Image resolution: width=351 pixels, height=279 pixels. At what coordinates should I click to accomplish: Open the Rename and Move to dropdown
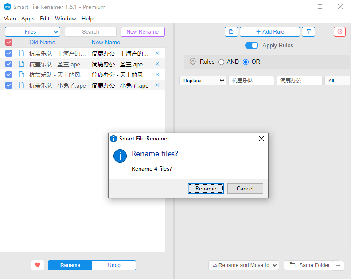(243, 265)
